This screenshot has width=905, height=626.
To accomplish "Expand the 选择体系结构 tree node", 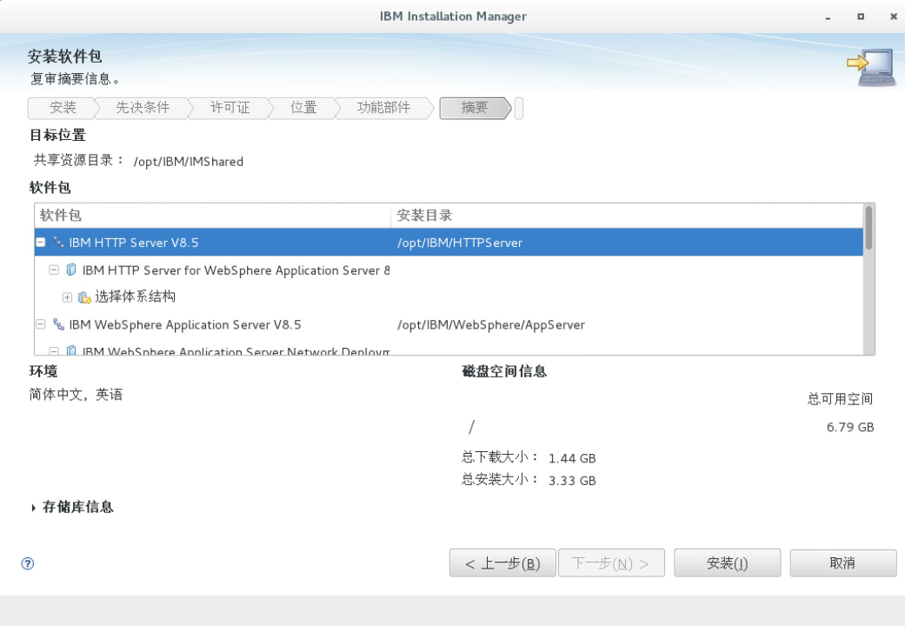I will point(67,297).
